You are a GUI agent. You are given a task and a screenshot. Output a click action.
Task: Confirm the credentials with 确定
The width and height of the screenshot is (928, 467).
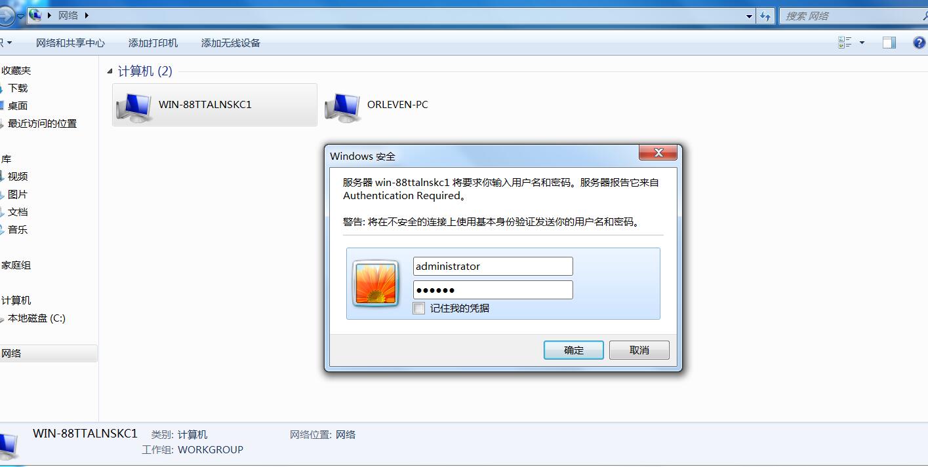574,350
